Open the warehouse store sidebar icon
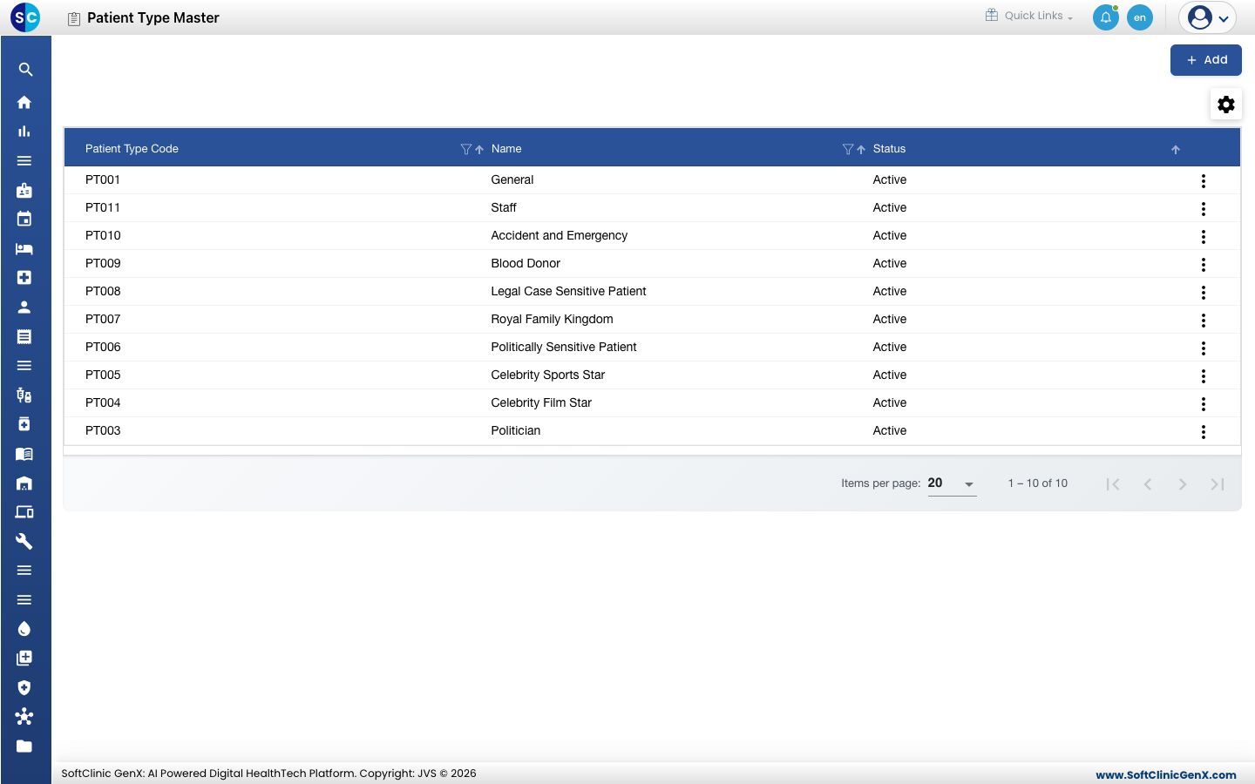The height and width of the screenshot is (784, 1255). (24, 483)
